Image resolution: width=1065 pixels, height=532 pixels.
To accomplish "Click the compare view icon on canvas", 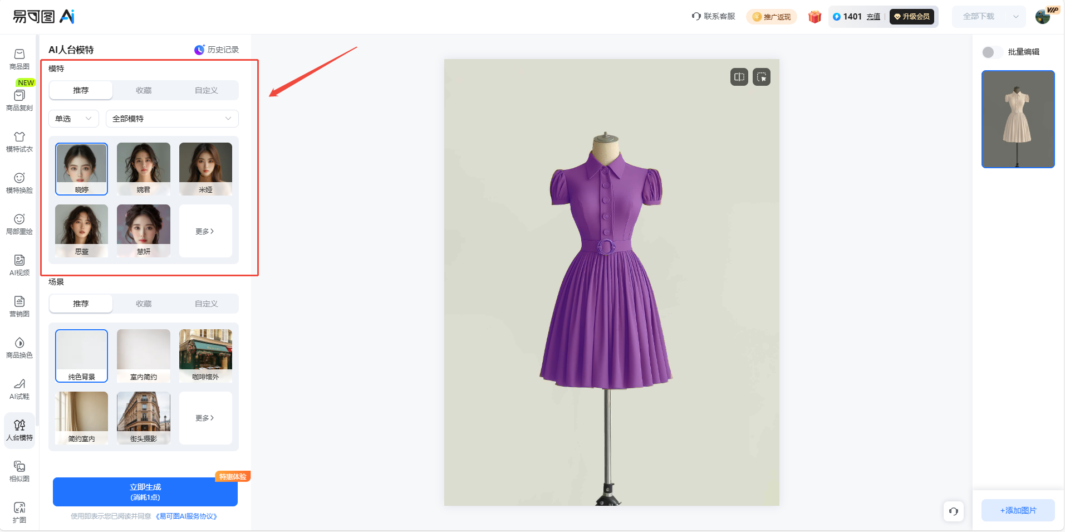I will click(739, 77).
